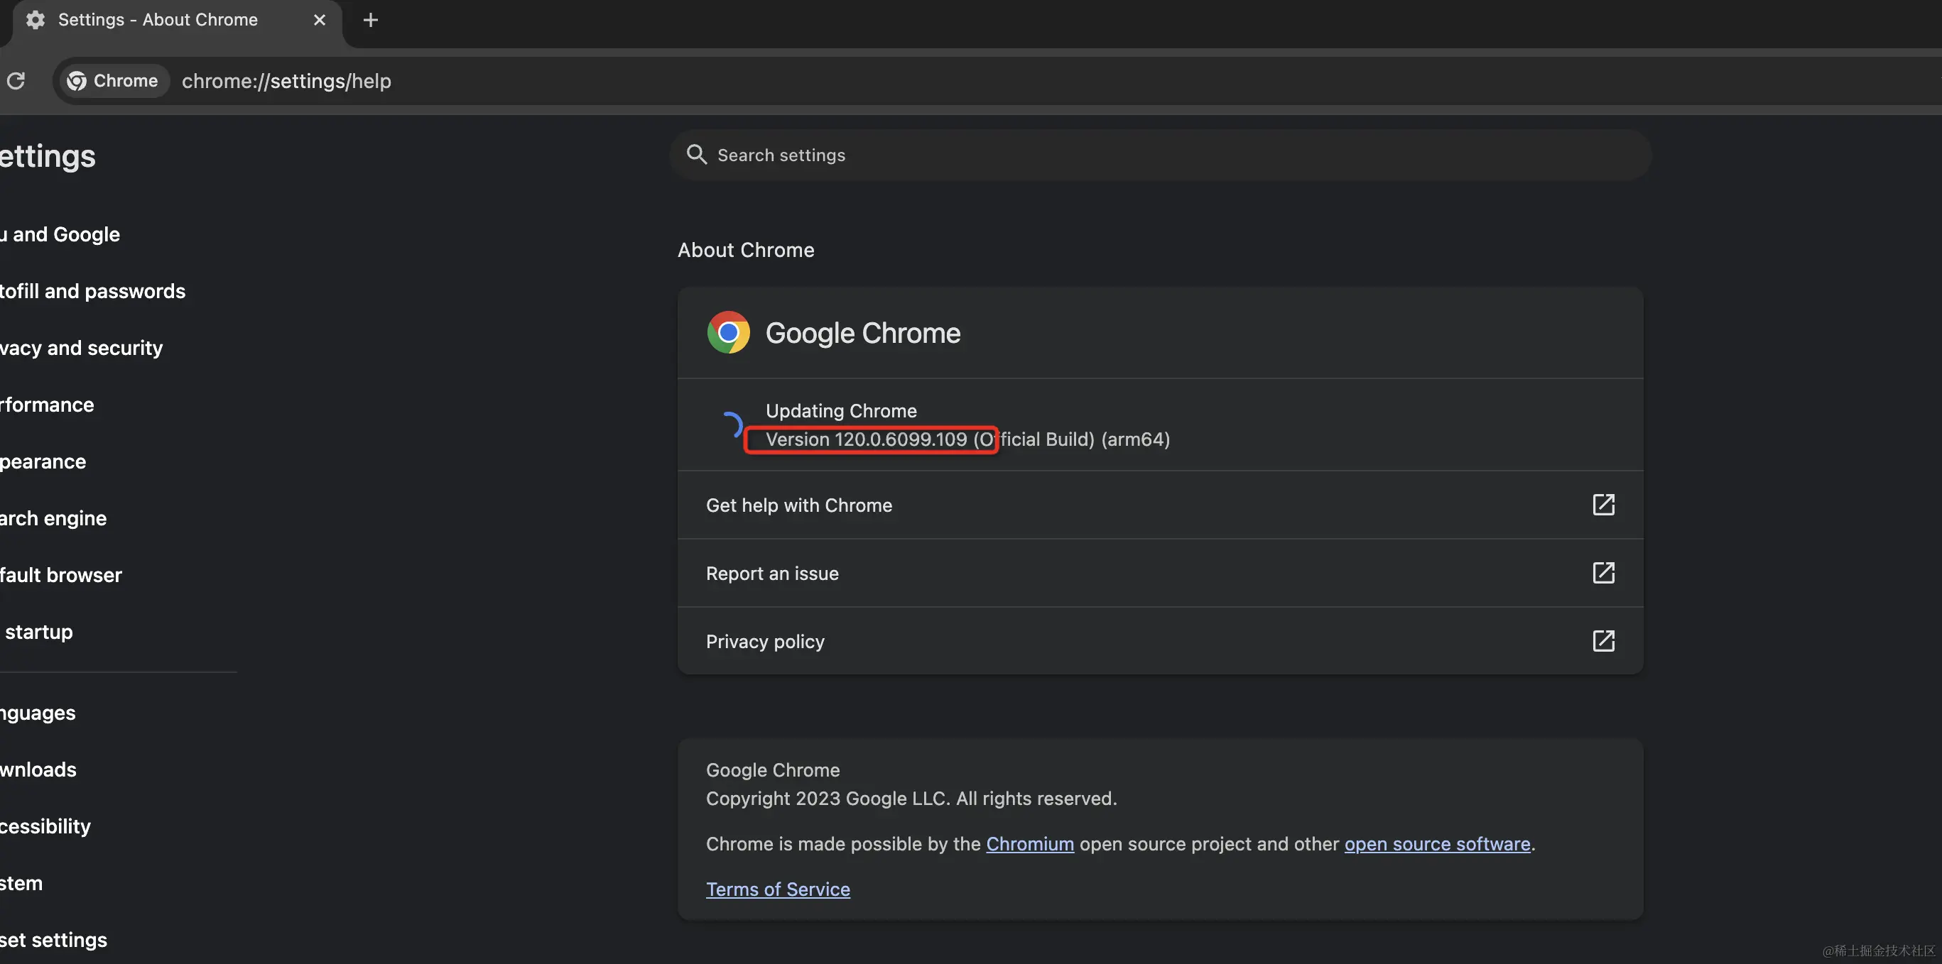Select Reset settings in sidebar
This screenshot has height=964, width=1942.
coord(53,940)
